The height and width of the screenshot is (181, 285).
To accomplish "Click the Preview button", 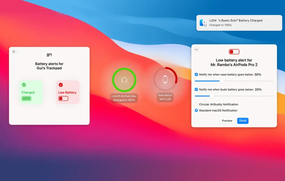I will coord(227,121).
